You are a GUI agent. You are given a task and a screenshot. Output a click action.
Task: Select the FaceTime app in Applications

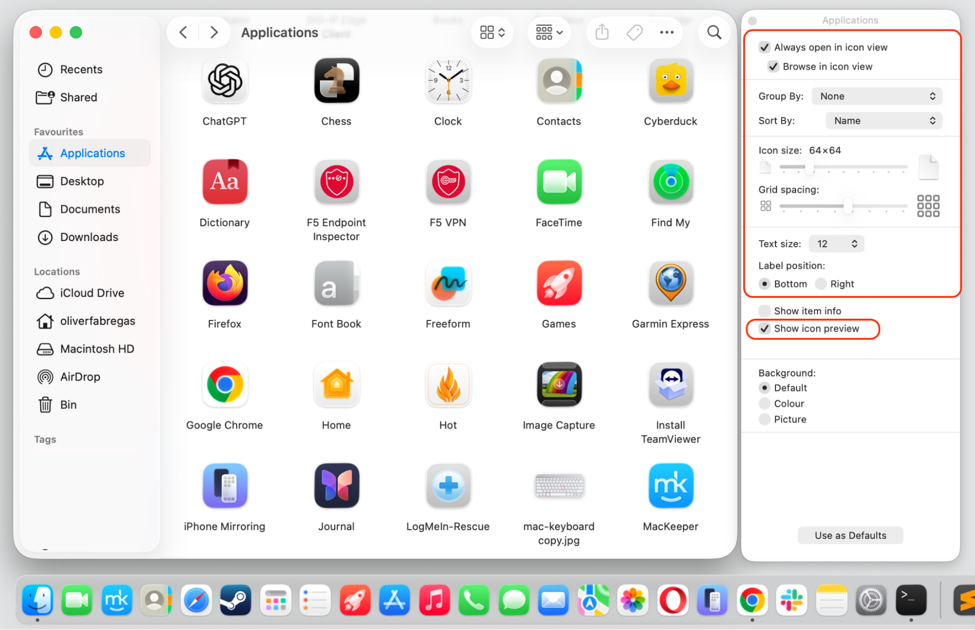pos(559,182)
